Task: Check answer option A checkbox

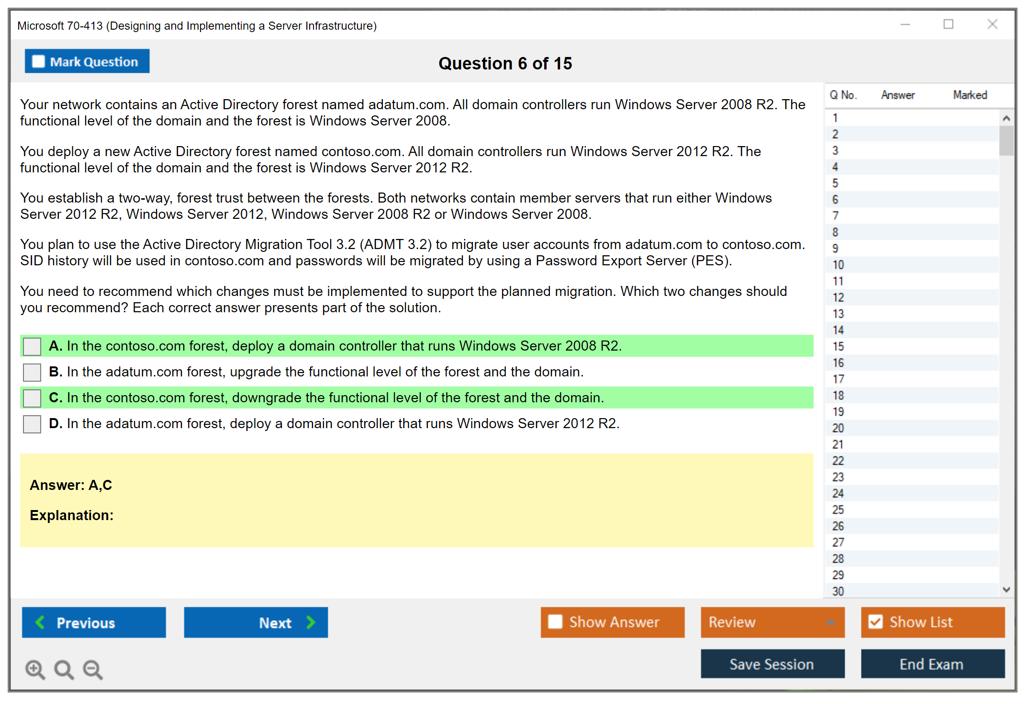Action: [x=32, y=346]
